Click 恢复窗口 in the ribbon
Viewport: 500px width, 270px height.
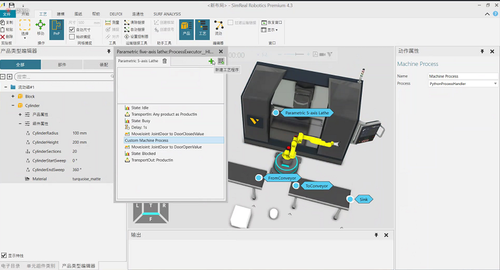pyautogui.click(x=272, y=23)
